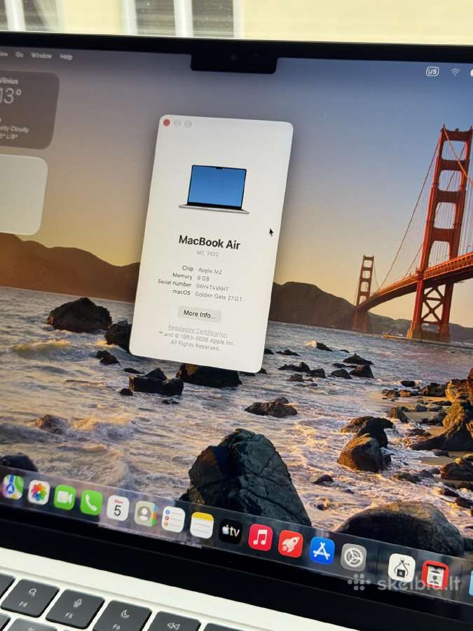Open the Photos app in Dock
This screenshot has width=473, height=631.
coord(39,491)
